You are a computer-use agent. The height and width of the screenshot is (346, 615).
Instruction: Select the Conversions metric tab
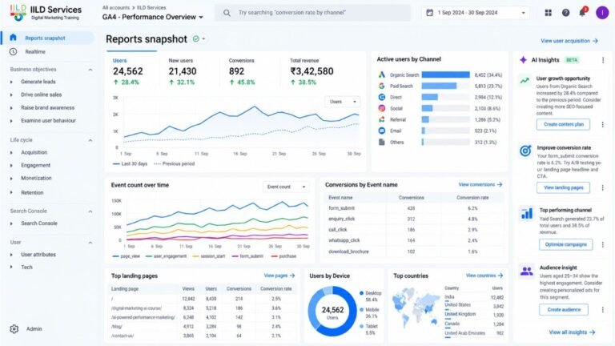pyautogui.click(x=242, y=71)
